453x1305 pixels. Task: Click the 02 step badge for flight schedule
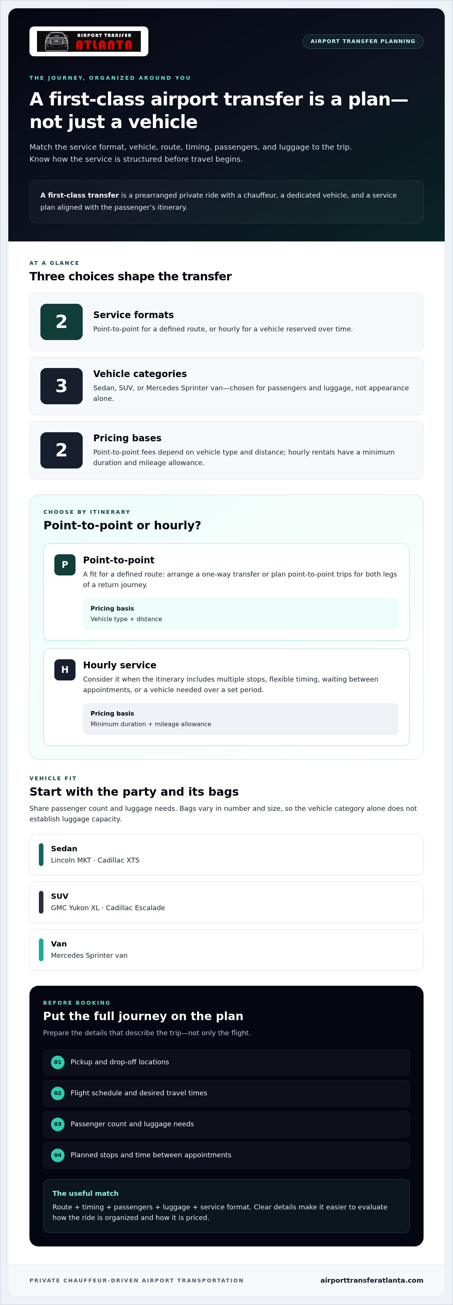[x=58, y=1093]
